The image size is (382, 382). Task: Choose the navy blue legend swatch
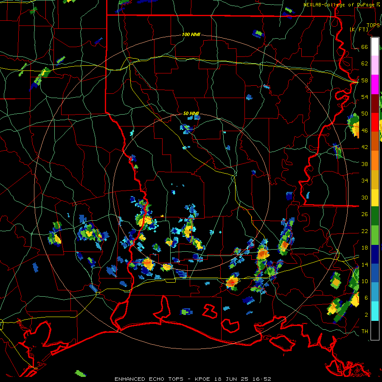point(375,254)
